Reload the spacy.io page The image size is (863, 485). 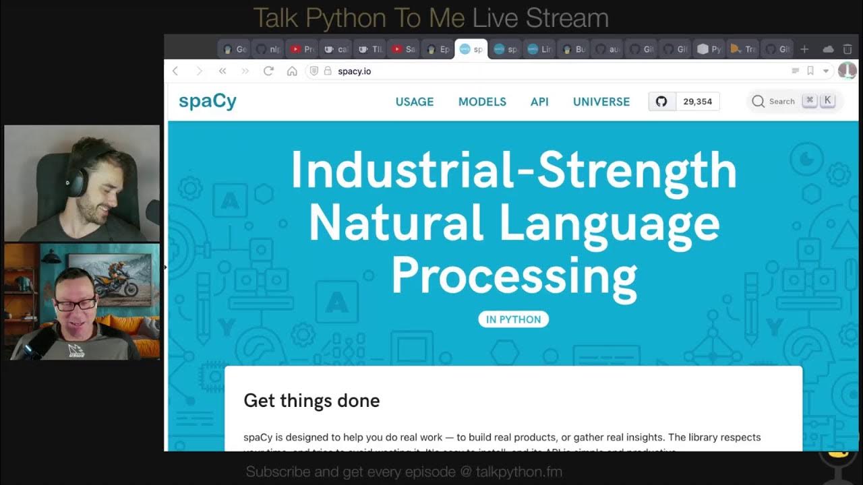[x=269, y=71]
